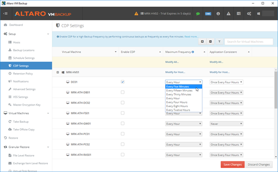Open MRK-ATH-GW01 Application Consistent dropdown set to Never
The height and width of the screenshot is (172, 278).
(226, 124)
